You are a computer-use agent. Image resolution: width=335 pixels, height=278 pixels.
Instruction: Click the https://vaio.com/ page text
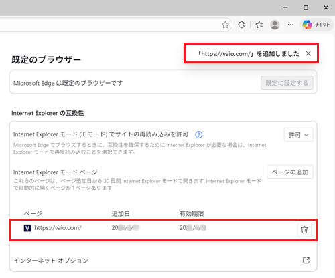click(x=58, y=228)
